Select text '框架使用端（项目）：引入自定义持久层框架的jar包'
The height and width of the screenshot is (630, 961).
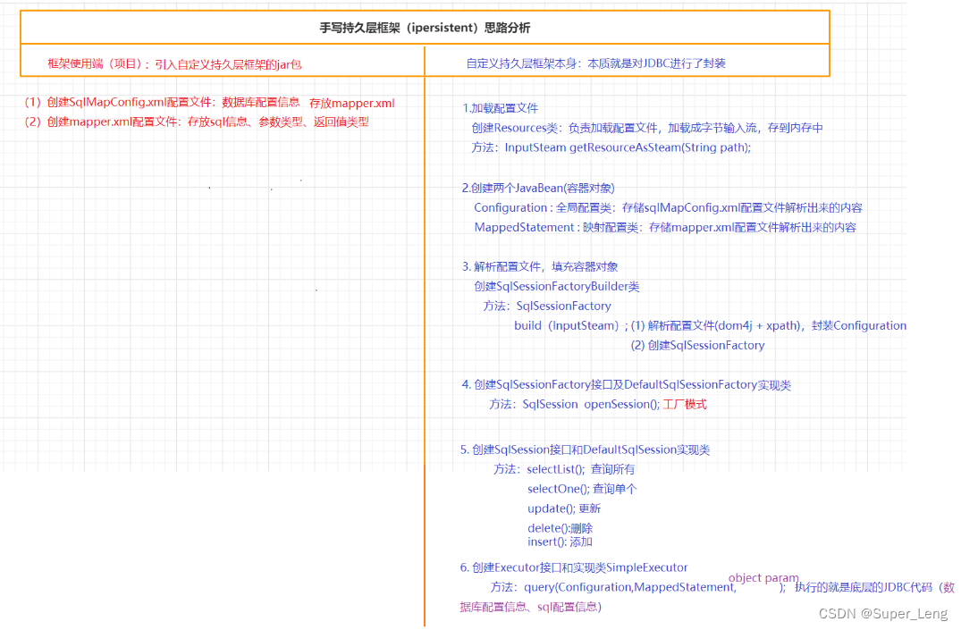(x=174, y=63)
